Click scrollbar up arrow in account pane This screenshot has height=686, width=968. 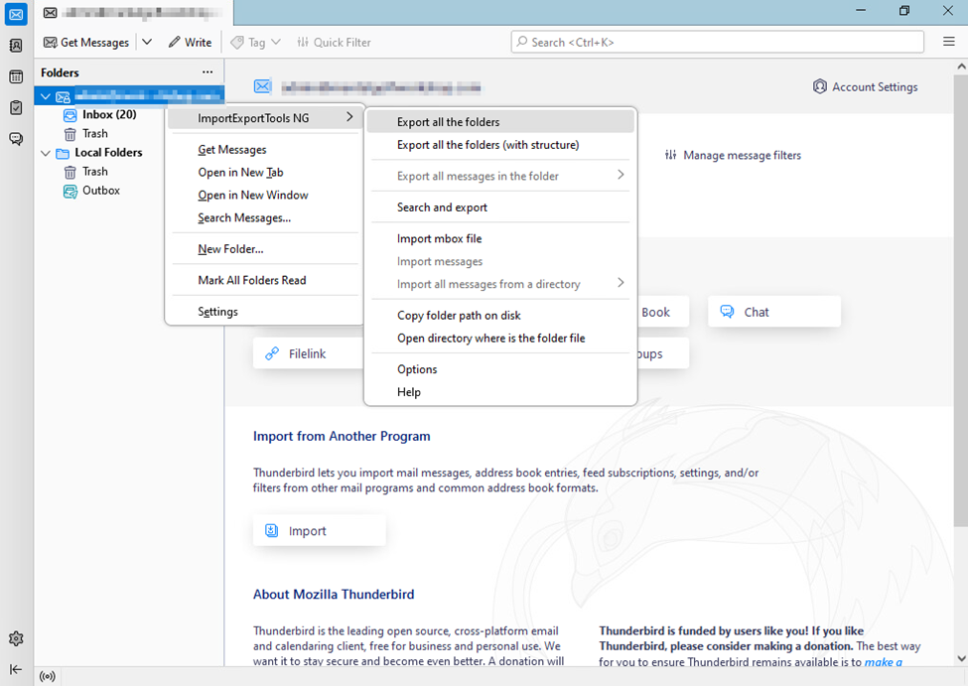tap(961, 67)
